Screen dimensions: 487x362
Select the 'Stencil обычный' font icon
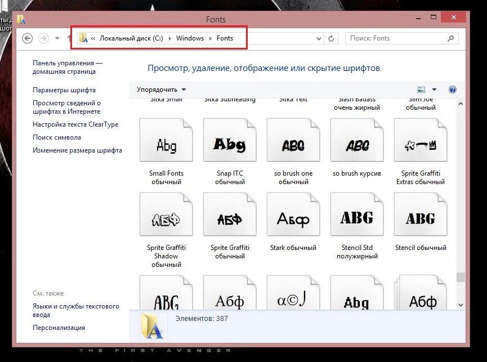[x=421, y=214]
